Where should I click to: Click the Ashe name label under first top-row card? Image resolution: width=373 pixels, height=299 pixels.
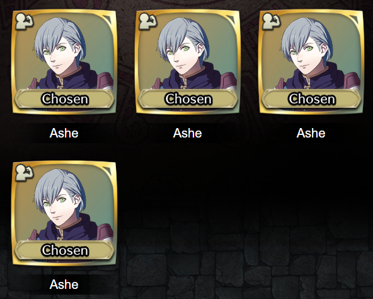pyautogui.click(x=64, y=133)
